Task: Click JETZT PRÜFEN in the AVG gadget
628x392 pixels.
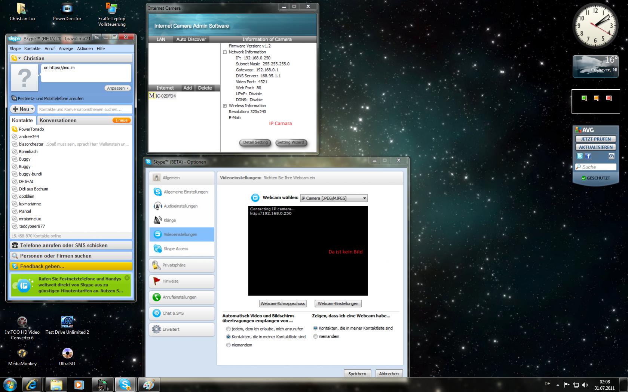Action: (x=596, y=139)
